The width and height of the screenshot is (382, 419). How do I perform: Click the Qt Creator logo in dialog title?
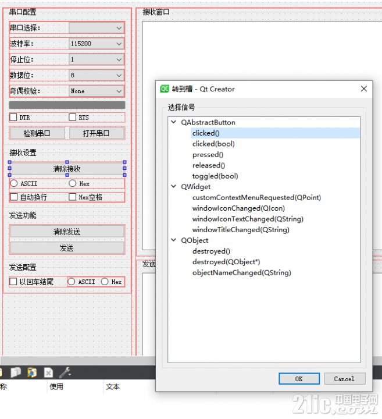pyautogui.click(x=165, y=88)
